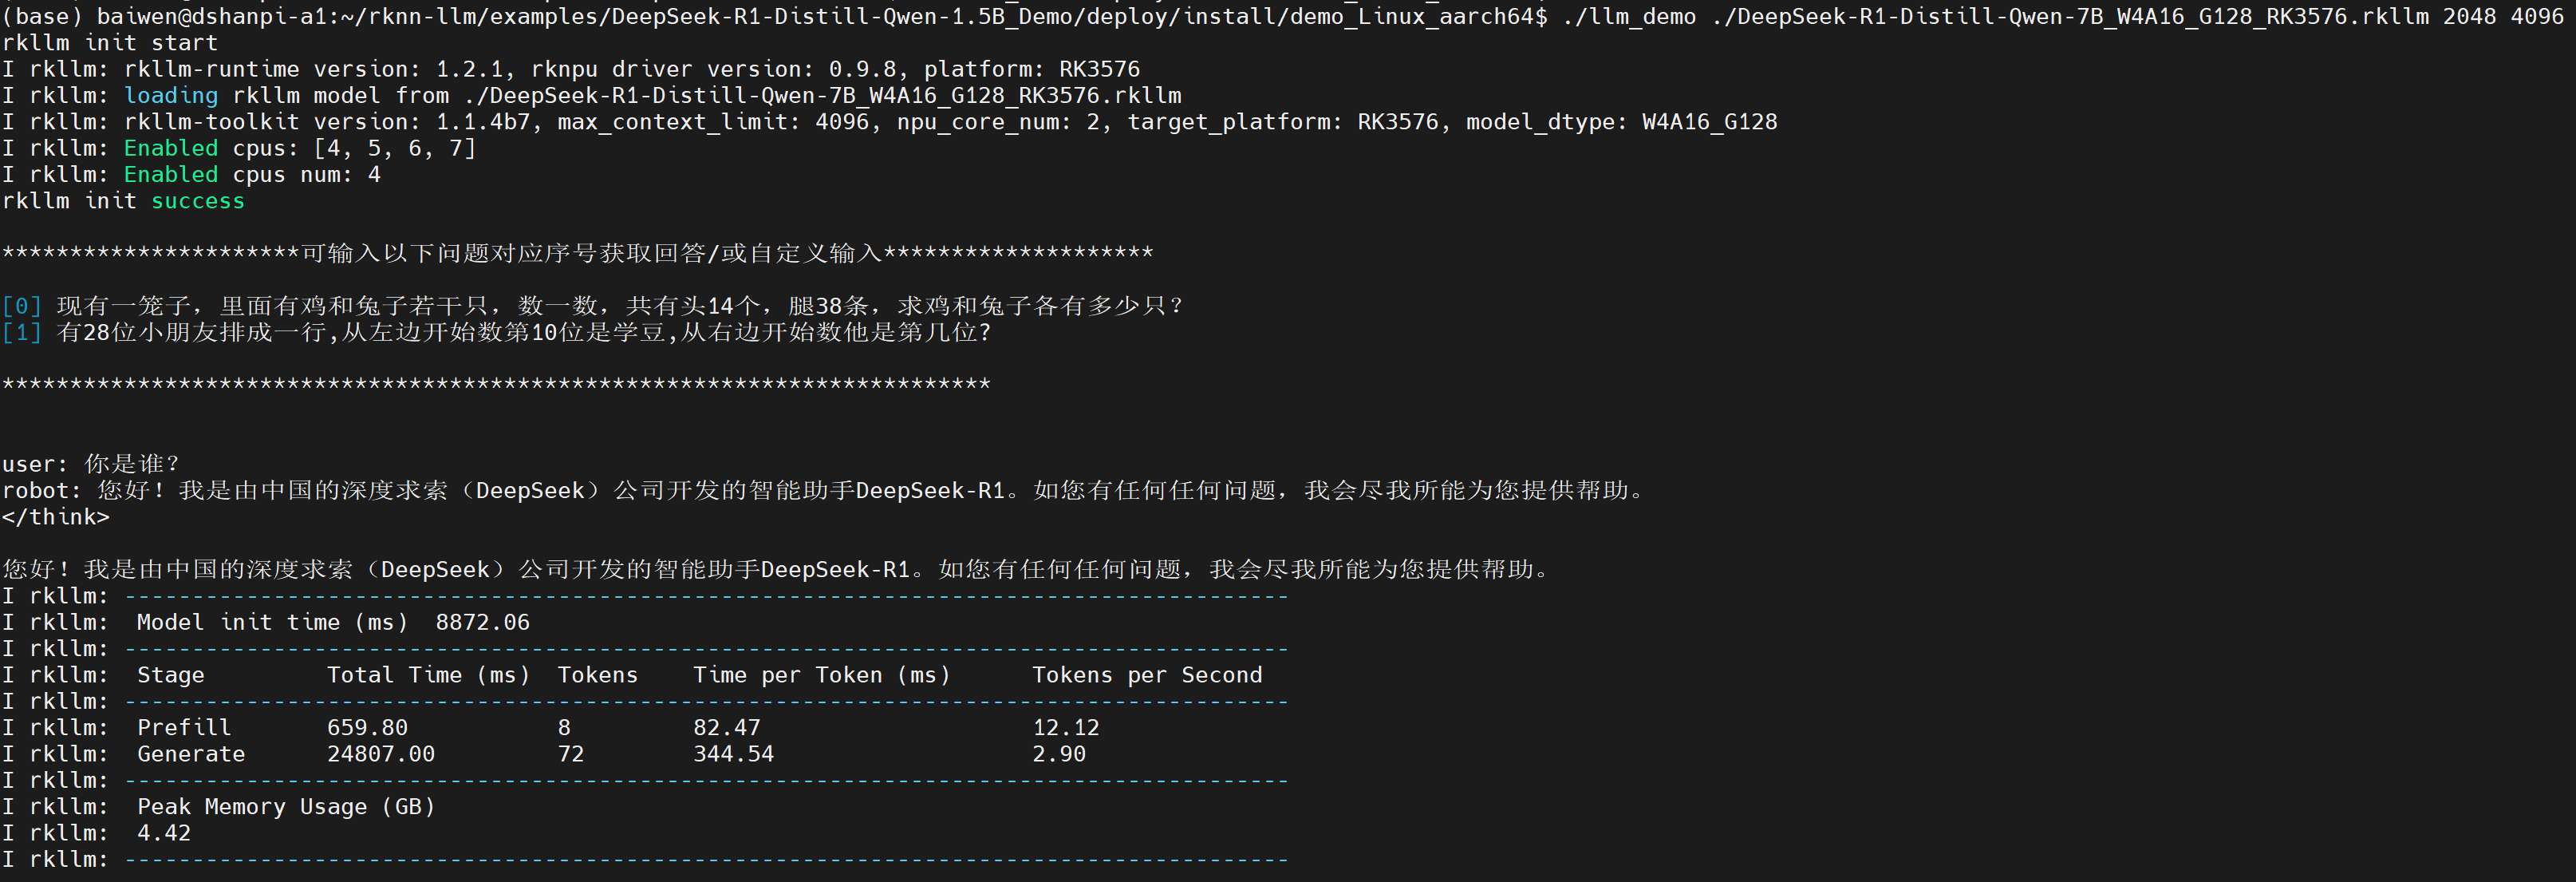
Task: Click the "Prefill" stage row label
Action: point(184,727)
